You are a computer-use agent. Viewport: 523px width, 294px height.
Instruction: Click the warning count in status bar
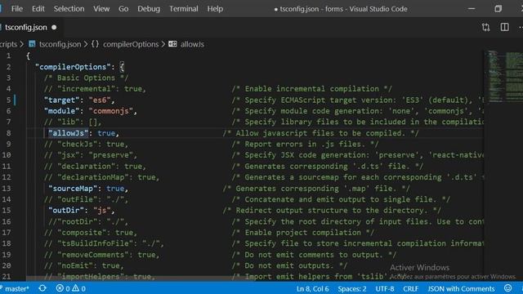click(79, 288)
